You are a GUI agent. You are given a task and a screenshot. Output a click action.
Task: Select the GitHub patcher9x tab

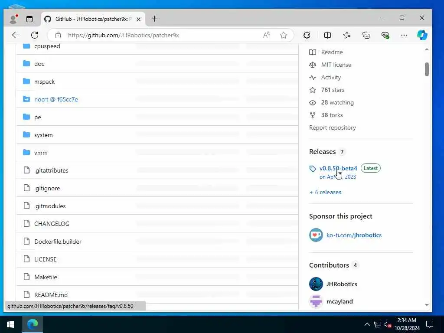pos(93,19)
